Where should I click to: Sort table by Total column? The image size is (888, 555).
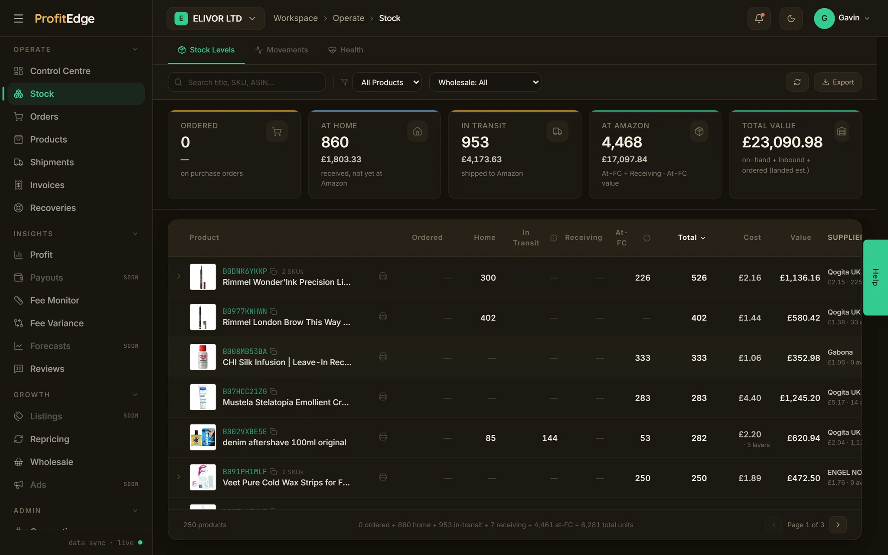692,238
